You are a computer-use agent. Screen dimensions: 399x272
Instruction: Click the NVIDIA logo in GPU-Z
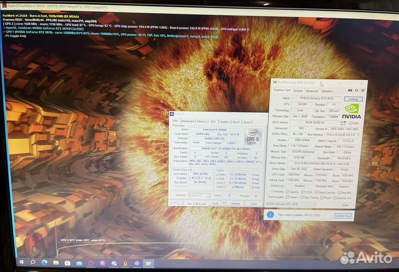click(x=351, y=111)
